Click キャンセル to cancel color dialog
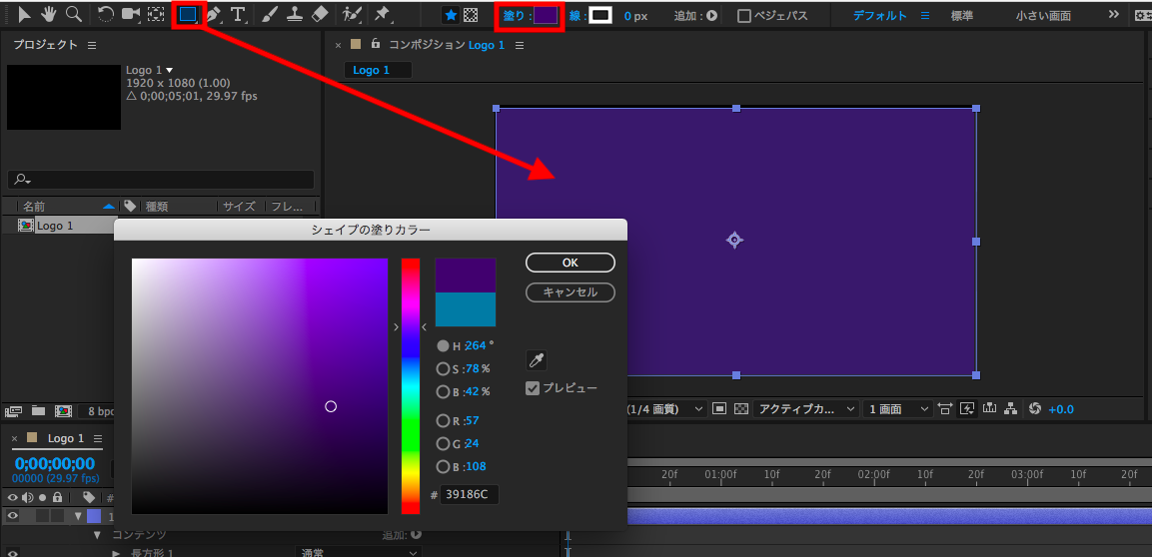This screenshot has width=1152, height=557. tap(571, 292)
